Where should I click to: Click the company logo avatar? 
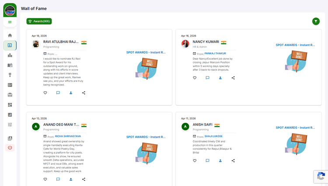(x=10, y=10)
